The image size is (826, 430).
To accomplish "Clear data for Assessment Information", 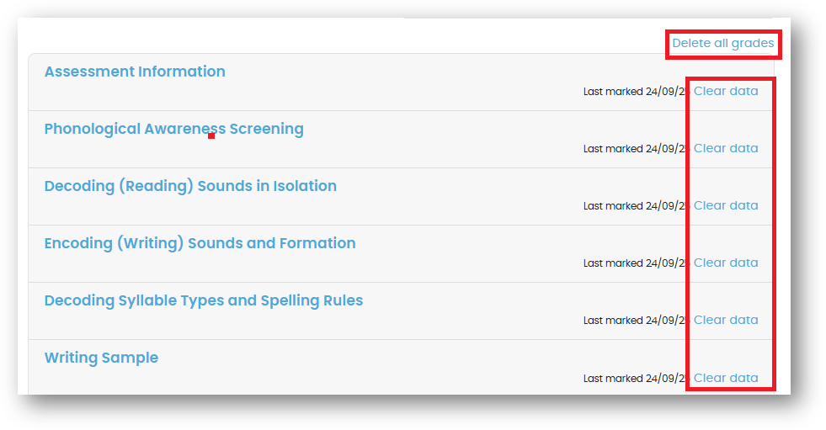I will tap(726, 91).
